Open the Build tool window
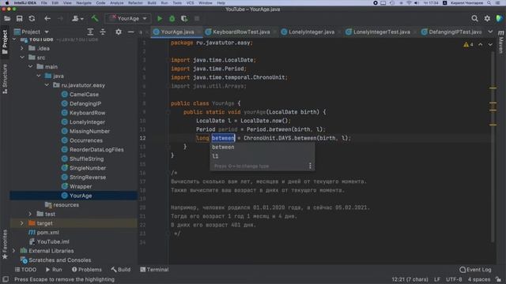Screen dimensions: 506x284 pos(121,270)
